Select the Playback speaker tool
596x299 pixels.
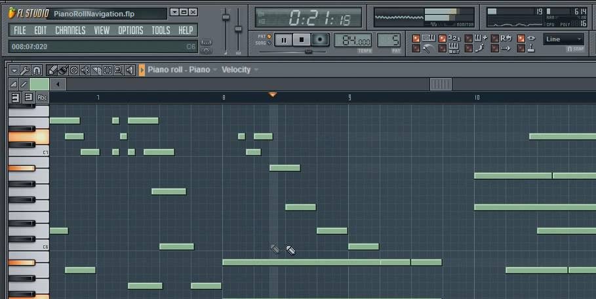pyautogui.click(x=130, y=70)
